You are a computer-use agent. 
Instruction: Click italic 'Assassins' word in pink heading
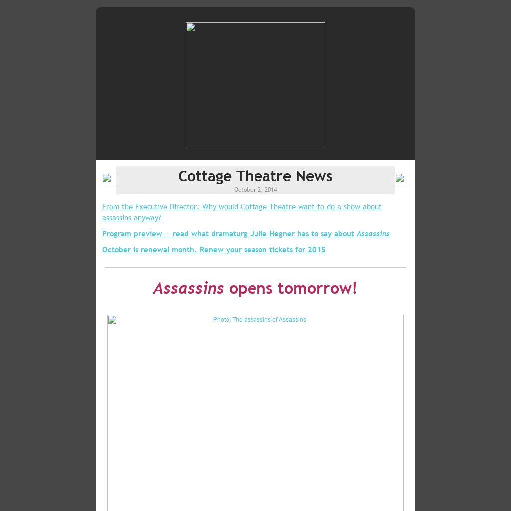188,288
